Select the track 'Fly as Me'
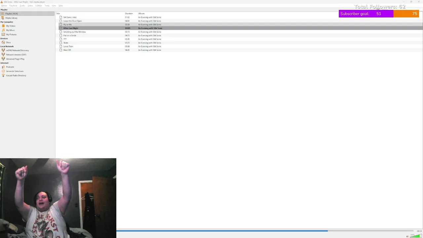The width and height of the screenshot is (423, 238). (x=67, y=24)
